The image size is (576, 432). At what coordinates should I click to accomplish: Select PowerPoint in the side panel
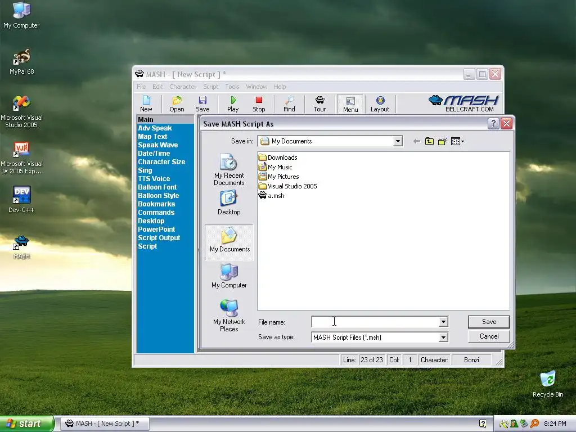[x=156, y=229]
